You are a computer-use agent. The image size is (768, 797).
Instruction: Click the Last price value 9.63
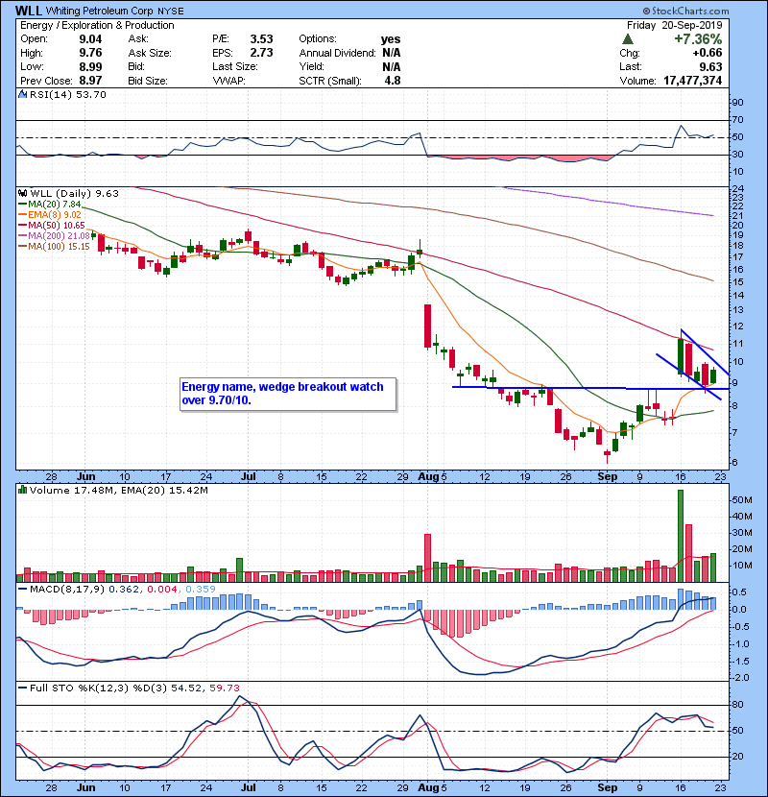tap(710, 66)
